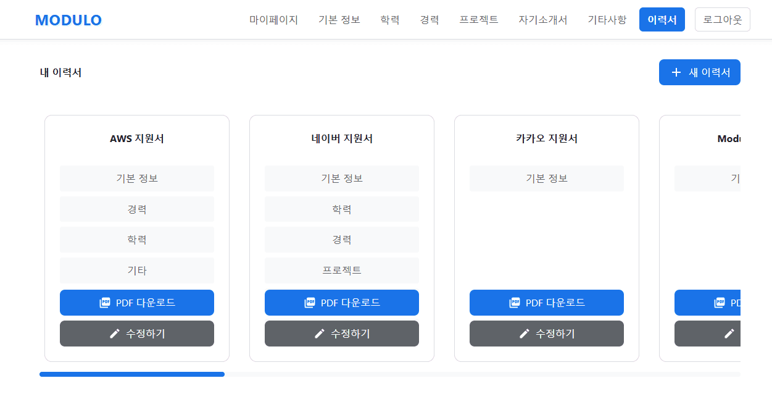Select 기타 in the AWS 지원서 card

pyautogui.click(x=137, y=271)
